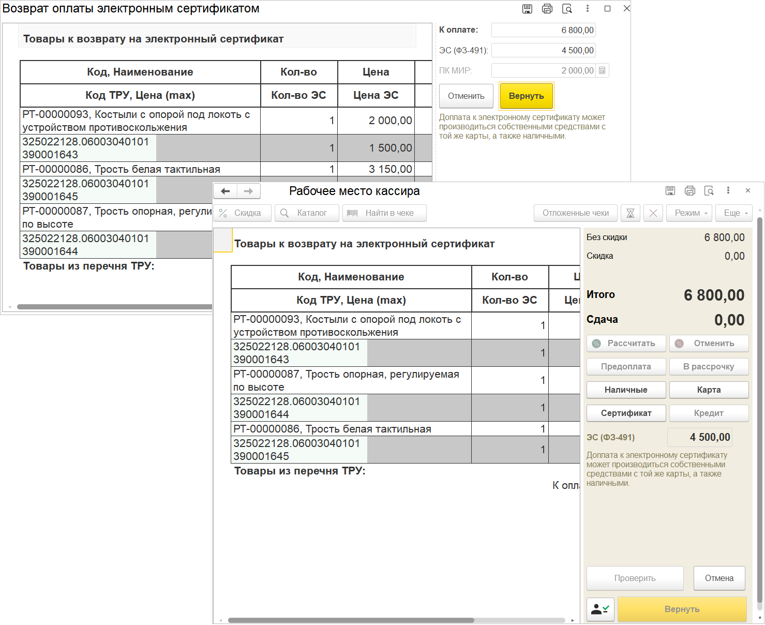Click the X clear icon next to the hourglass

click(x=653, y=213)
